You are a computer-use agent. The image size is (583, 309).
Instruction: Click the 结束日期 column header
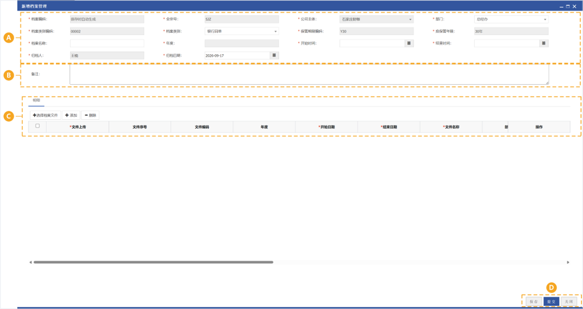(389, 127)
